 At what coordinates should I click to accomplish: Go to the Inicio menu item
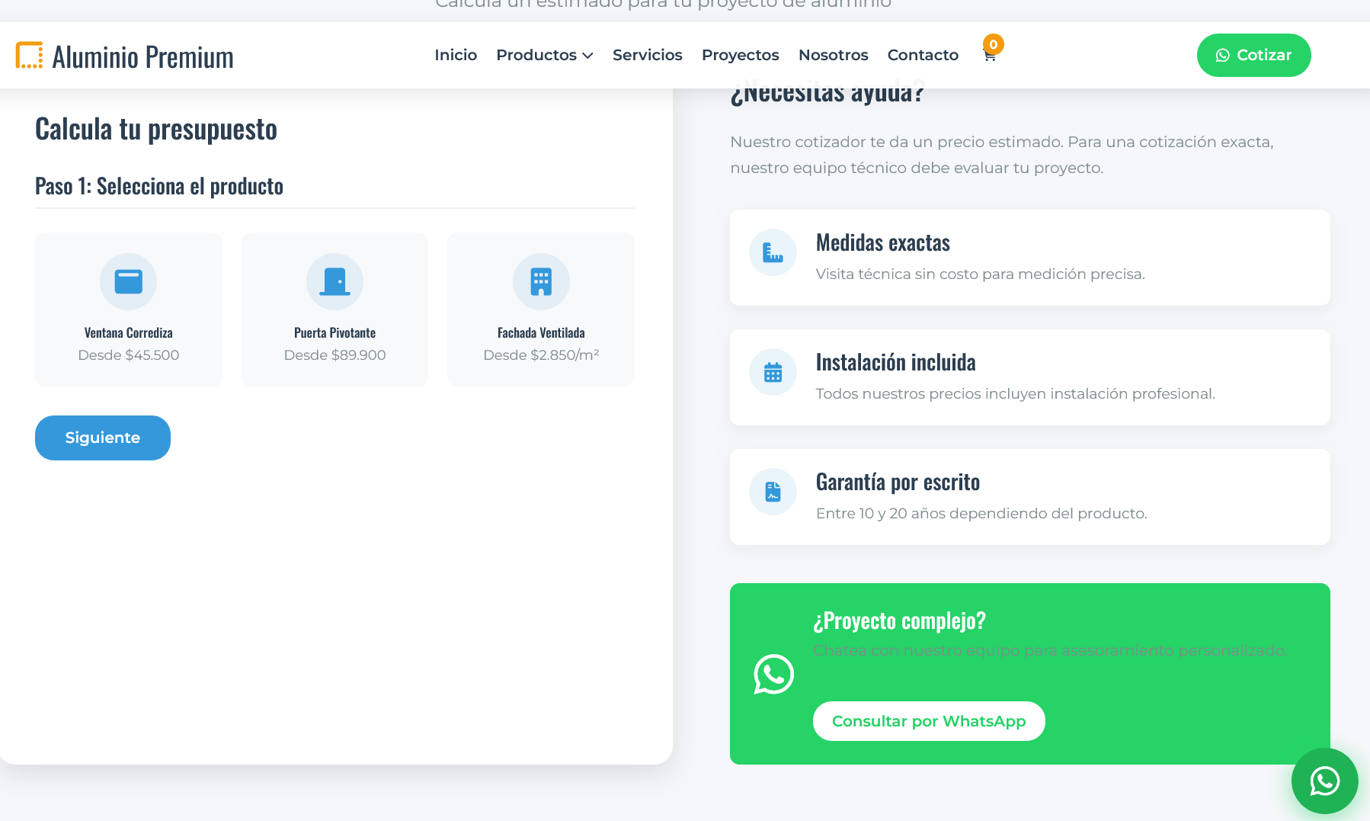pos(456,55)
